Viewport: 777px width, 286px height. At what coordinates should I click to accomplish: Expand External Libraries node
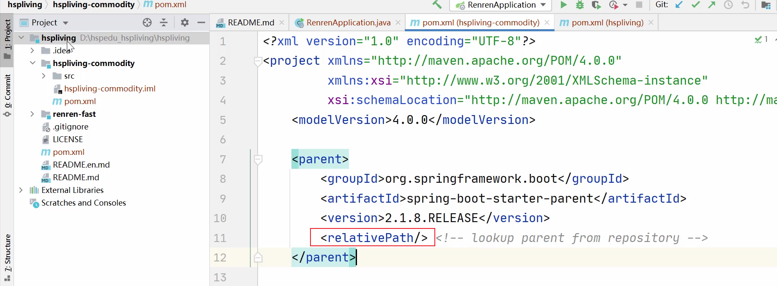[21, 190]
